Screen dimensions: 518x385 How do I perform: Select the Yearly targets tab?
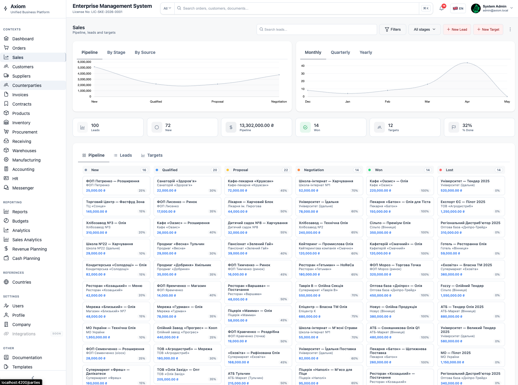366,52
